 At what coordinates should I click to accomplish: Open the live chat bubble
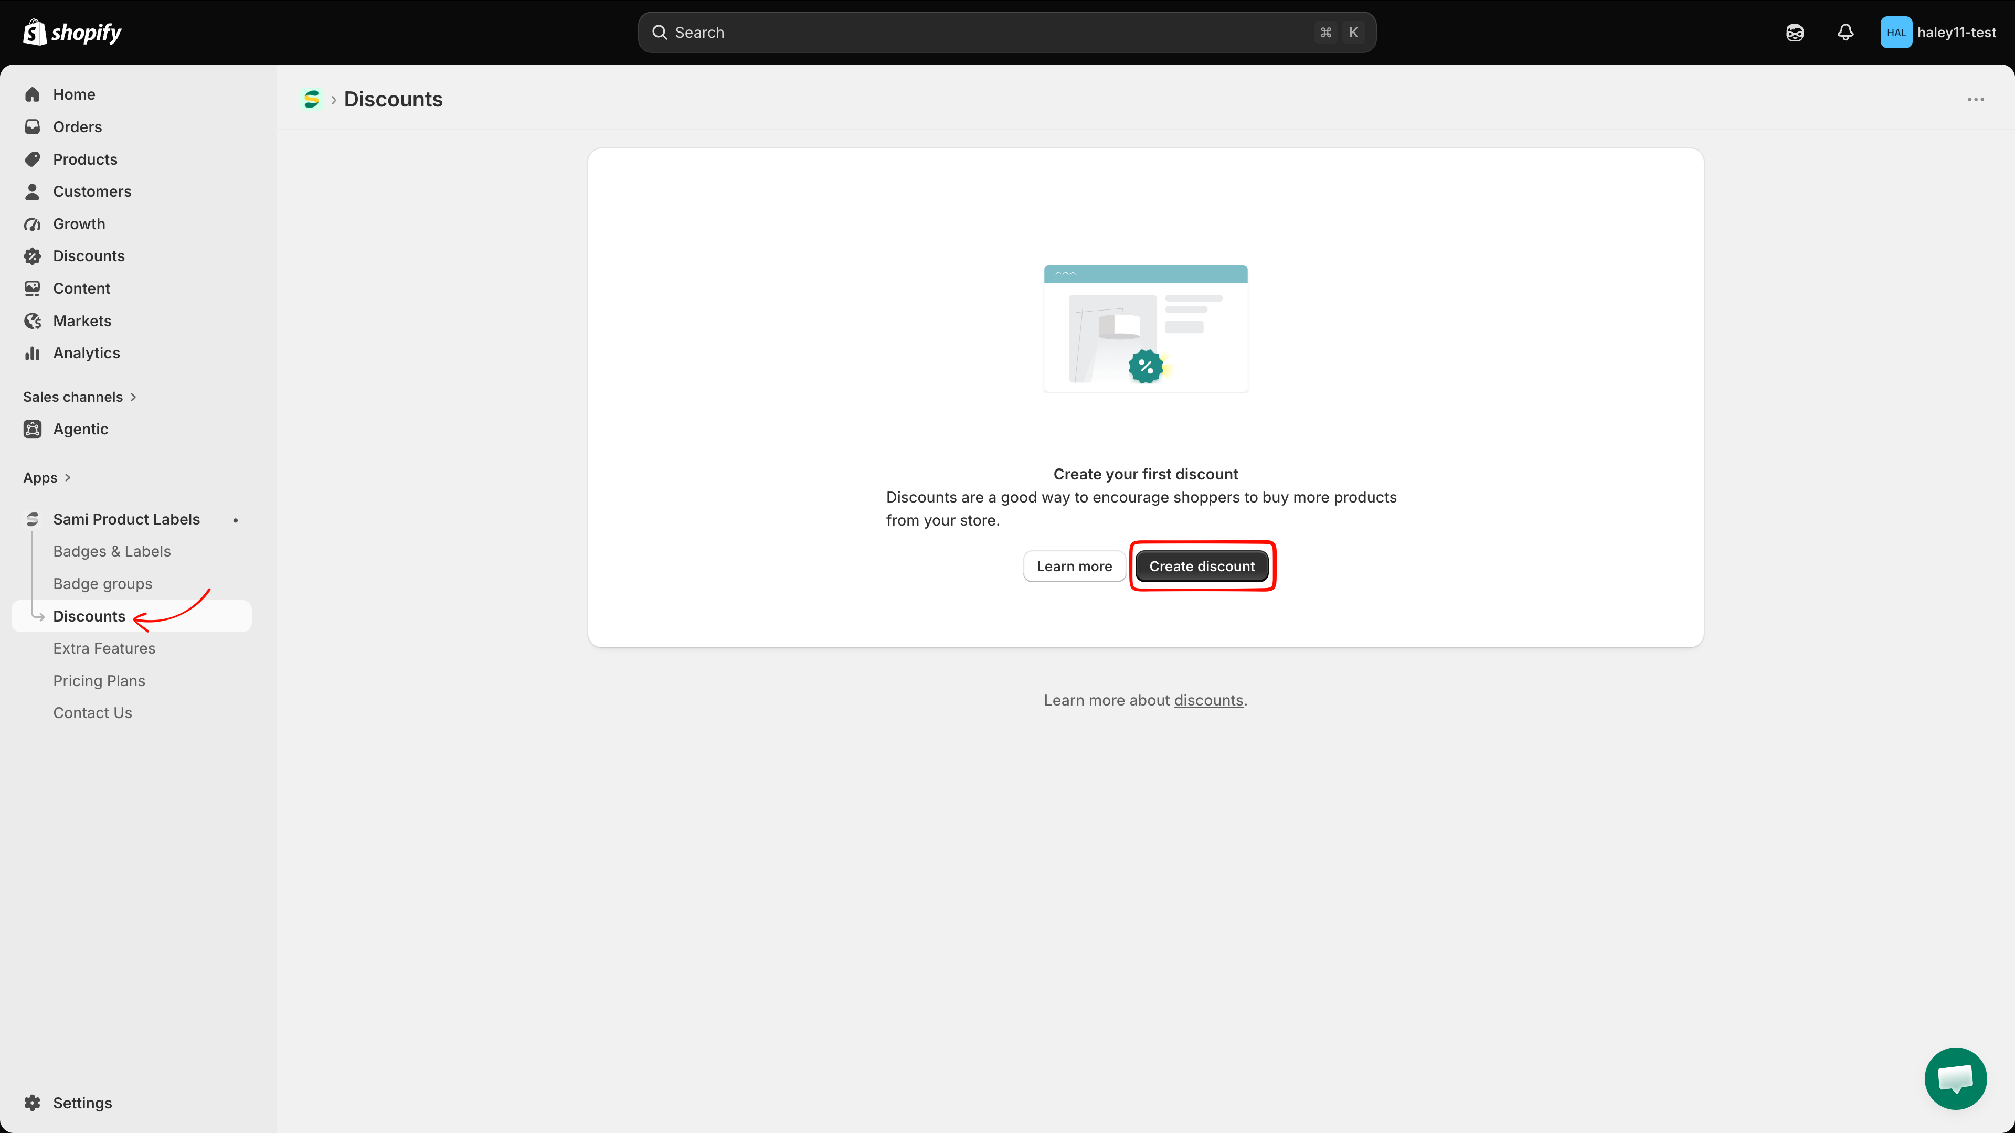pyautogui.click(x=1955, y=1078)
